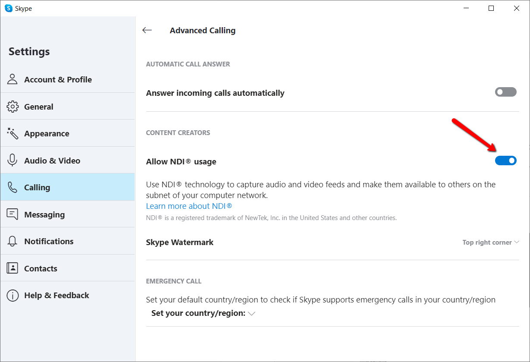The width and height of the screenshot is (530, 362).
Task: Open Help & Feedback section
Action: (68, 296)
